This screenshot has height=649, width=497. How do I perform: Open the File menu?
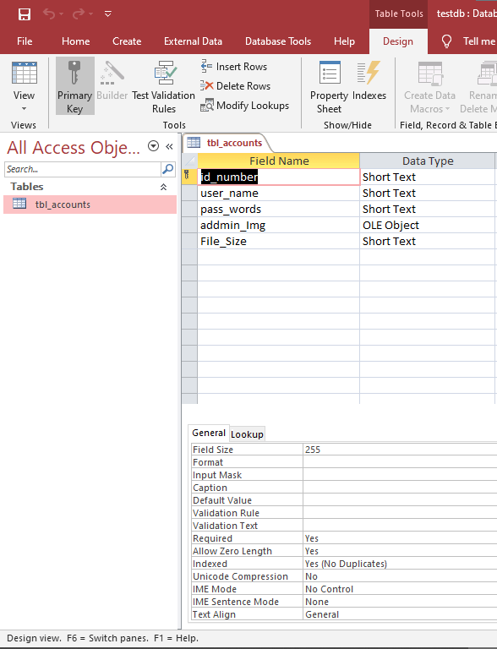pos(25,41)
